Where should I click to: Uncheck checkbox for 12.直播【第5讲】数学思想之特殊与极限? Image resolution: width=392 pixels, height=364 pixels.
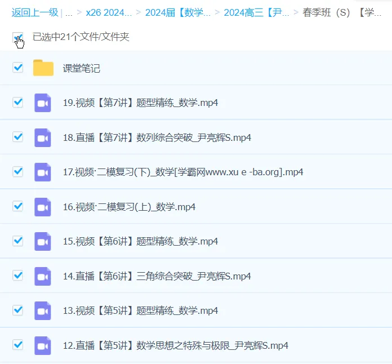click(x=18, y=345)
